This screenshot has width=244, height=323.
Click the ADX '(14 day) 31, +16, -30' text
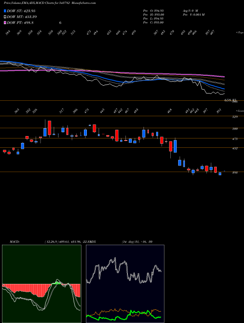pyautogui.click(x=137, y=242)
